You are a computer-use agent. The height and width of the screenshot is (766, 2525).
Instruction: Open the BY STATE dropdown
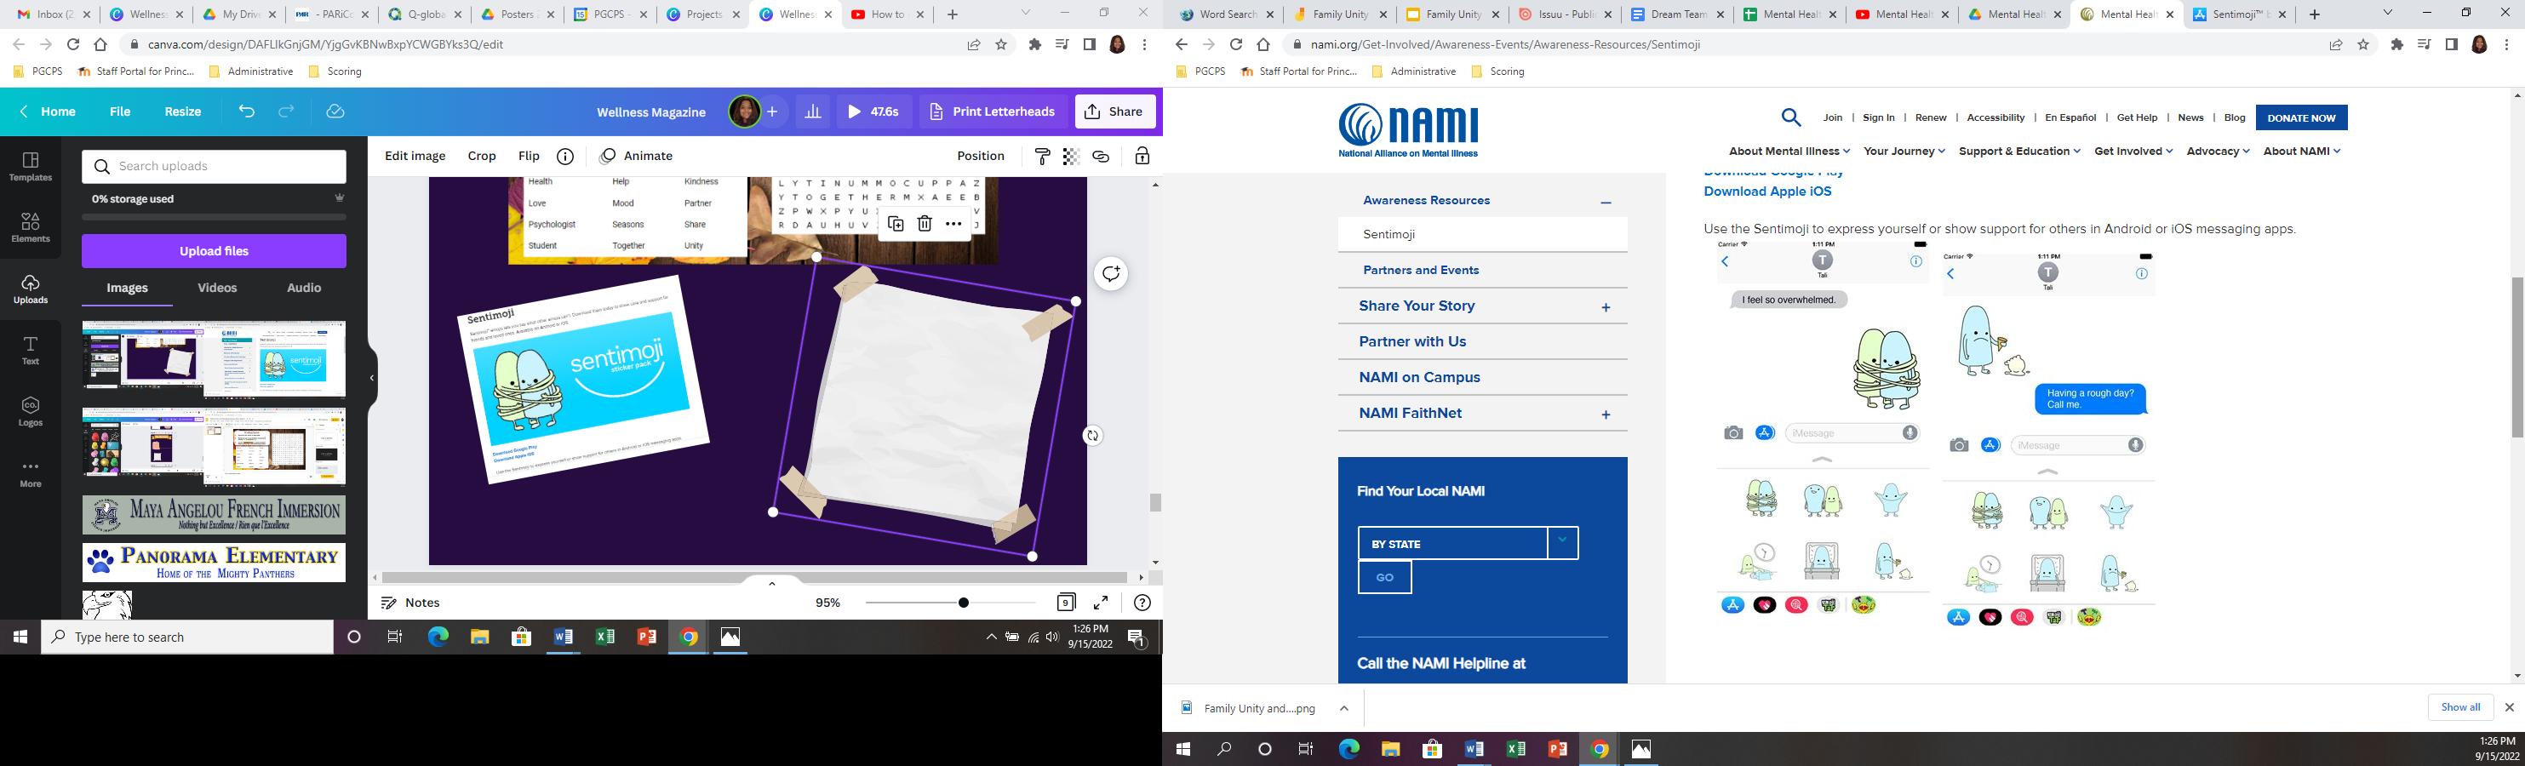tap(1469, 544)
